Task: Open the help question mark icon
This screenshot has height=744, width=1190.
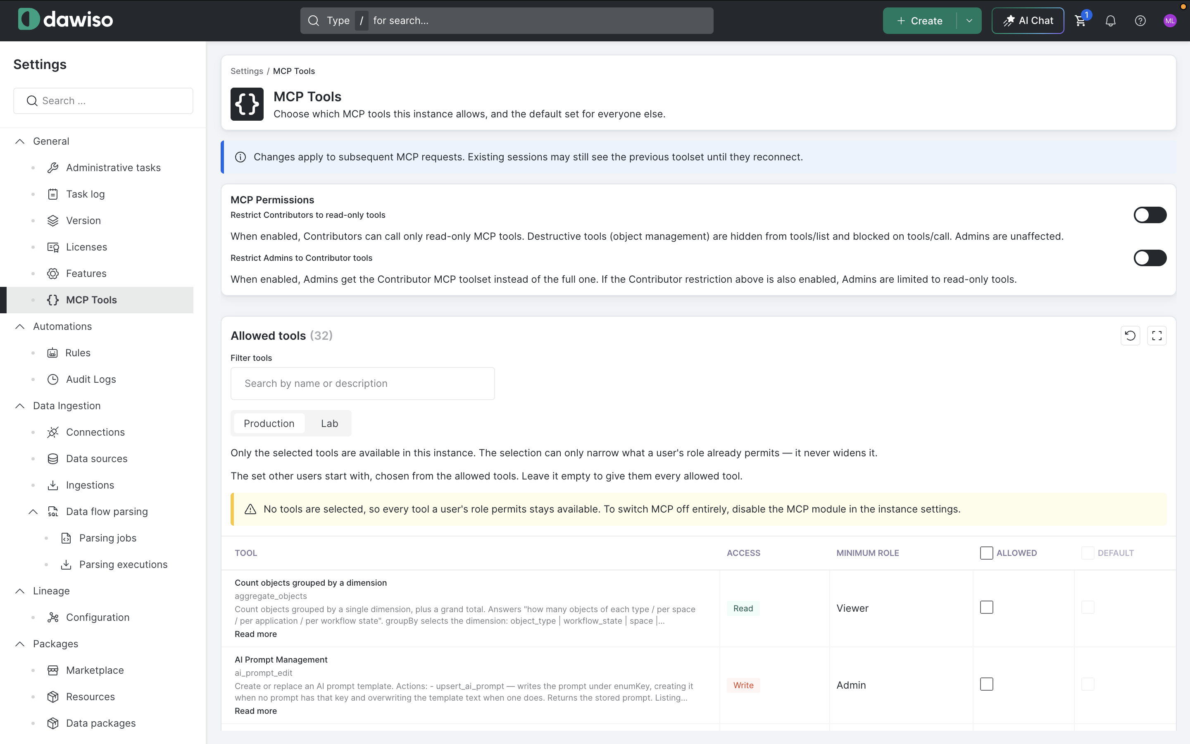Action: click(x=1140, y=21)
